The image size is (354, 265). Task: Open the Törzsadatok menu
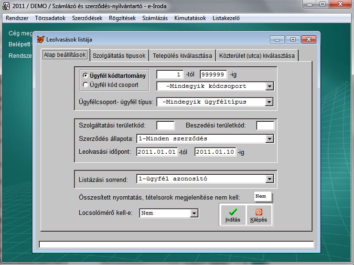click(50, 19)
